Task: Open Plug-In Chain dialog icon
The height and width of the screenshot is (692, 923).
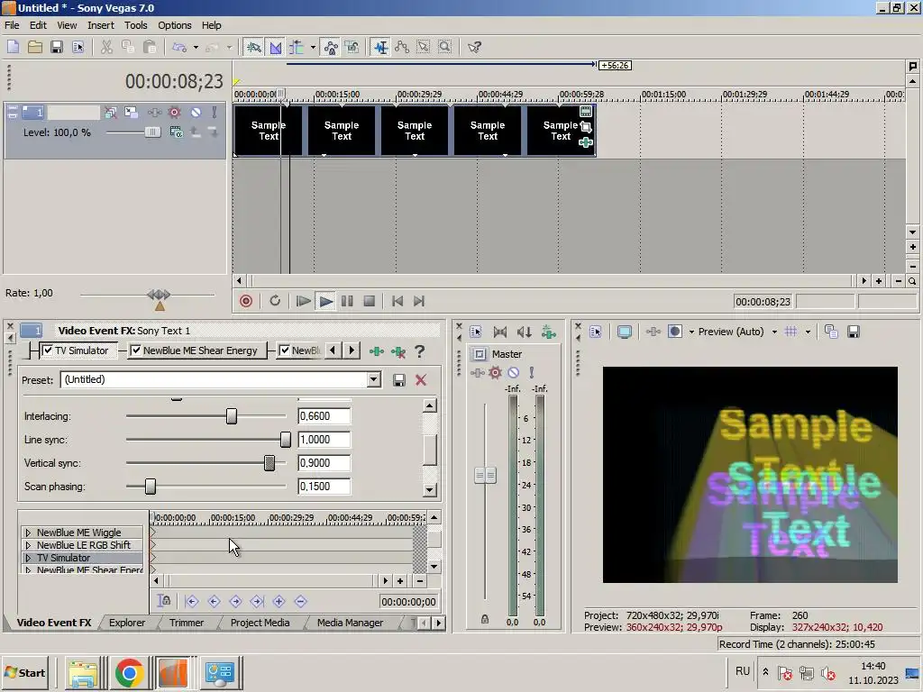Action: coord(376,351)
